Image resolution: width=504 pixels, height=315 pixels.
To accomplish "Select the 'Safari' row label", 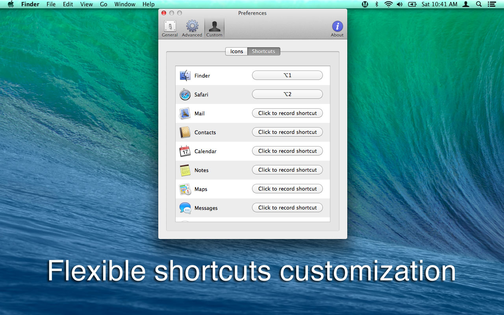I will point(201,94).
